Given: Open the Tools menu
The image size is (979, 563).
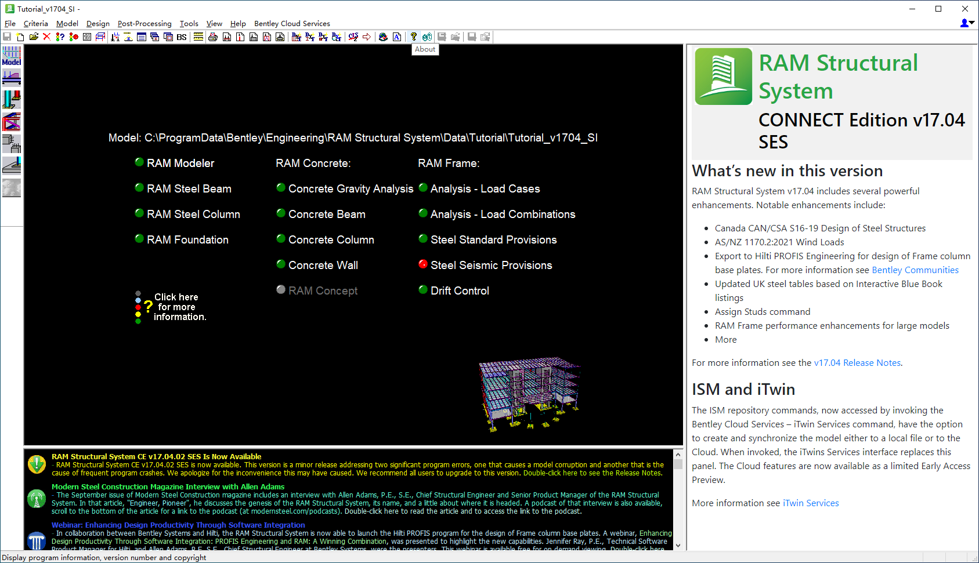Looking at the screenshot, I should 189,24.
